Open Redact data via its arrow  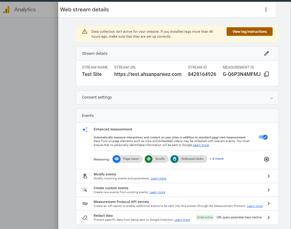(x=268, y=217)
